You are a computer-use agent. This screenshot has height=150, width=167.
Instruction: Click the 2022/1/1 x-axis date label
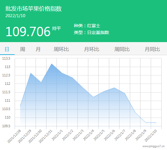coord(57,135)
